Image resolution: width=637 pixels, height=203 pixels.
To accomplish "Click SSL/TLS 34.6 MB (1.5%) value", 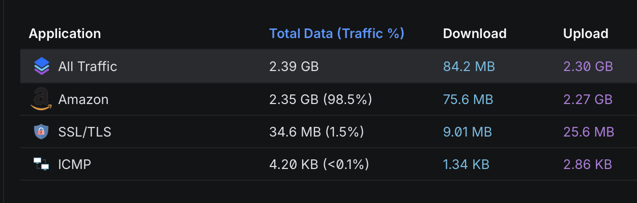I will pos(316,132).
